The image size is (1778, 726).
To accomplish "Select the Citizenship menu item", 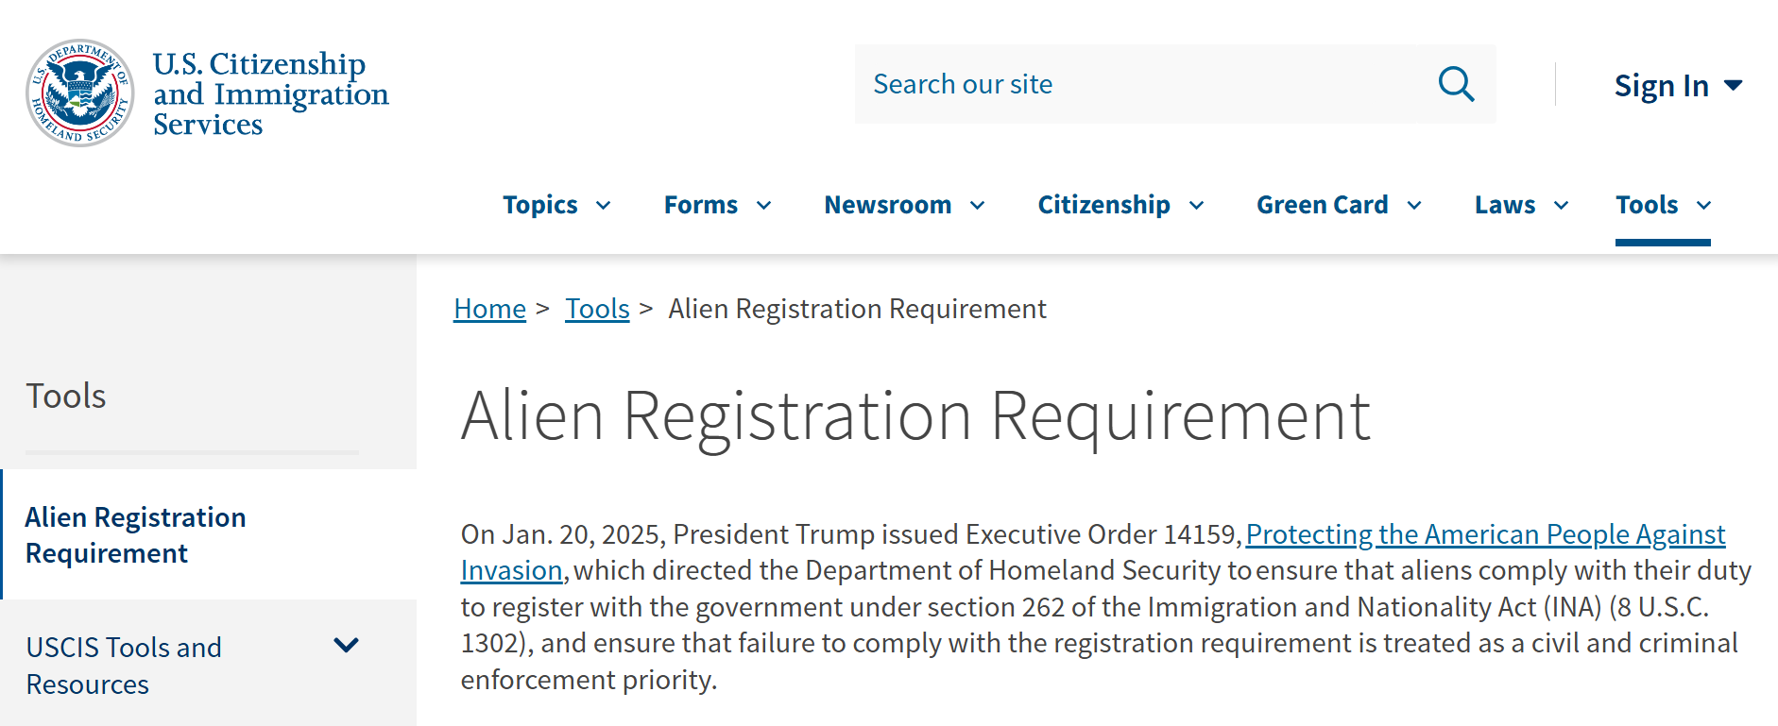I will (x=1103, y=205).
